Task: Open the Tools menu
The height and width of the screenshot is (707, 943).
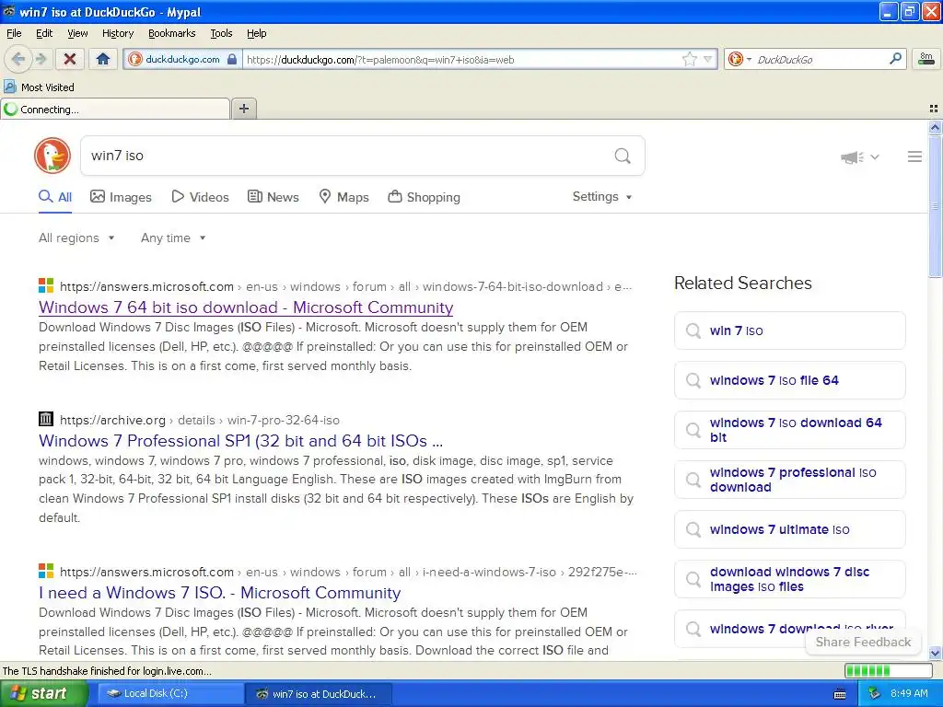Action: 221,33
